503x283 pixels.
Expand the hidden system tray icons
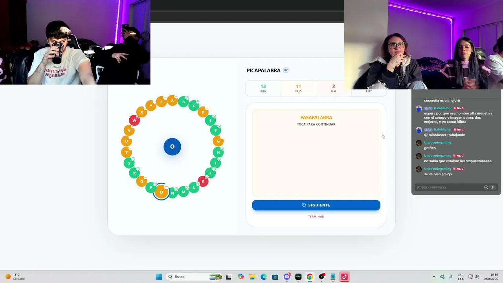tap(434, 277)
